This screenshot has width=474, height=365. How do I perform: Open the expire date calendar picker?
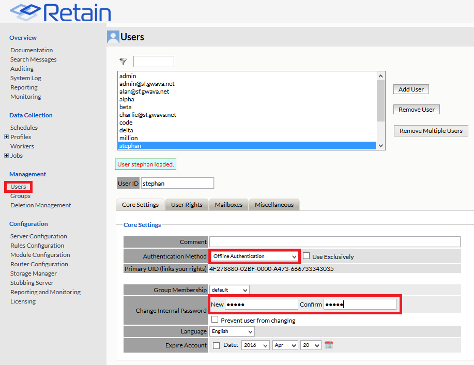click(x=329, y=345)
